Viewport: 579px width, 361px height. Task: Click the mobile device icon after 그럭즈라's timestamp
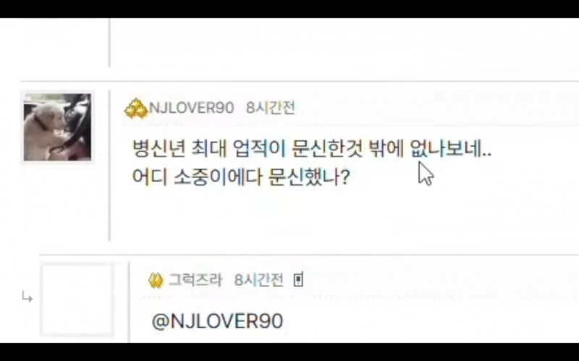pyautogui.click(x=298, y=280)
